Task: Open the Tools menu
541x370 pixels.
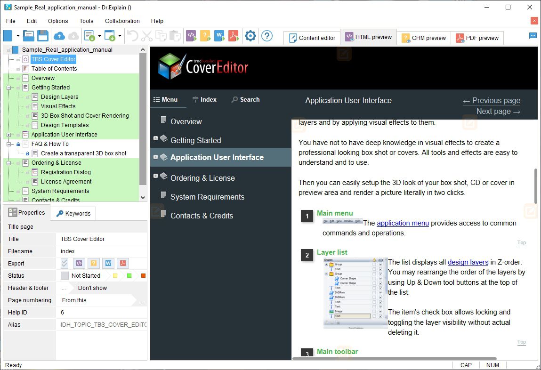Action: (x=86, y=21)
